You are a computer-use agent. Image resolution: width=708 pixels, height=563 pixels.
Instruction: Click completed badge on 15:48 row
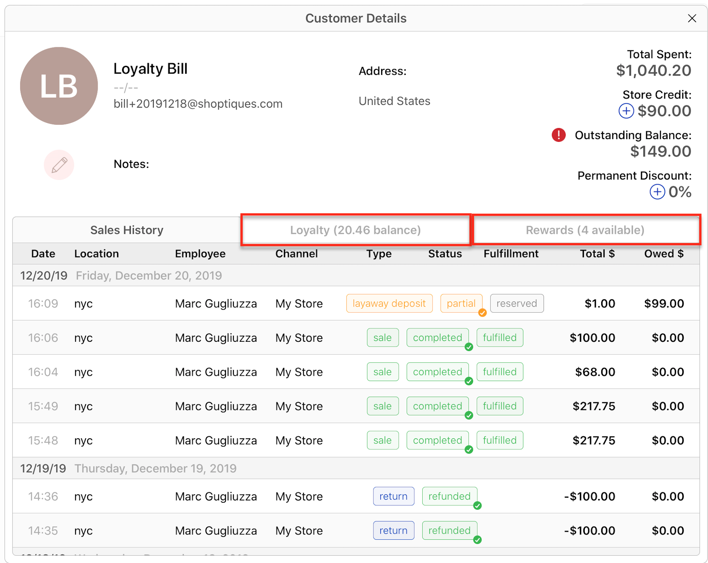coord(438,440)
